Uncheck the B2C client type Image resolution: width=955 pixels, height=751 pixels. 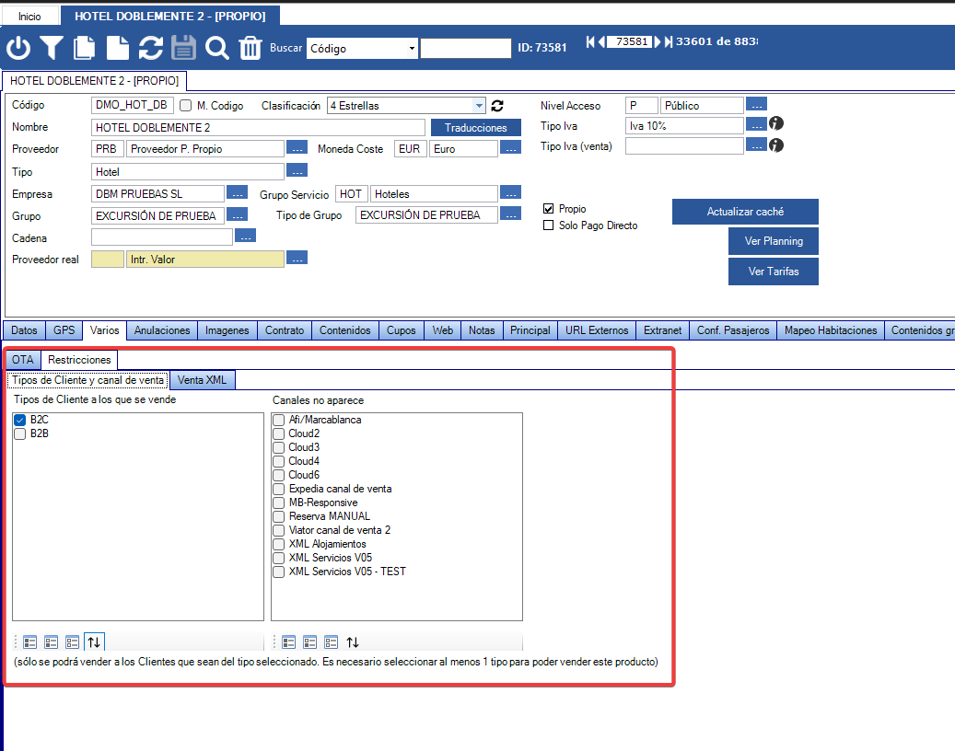[20, 420]
